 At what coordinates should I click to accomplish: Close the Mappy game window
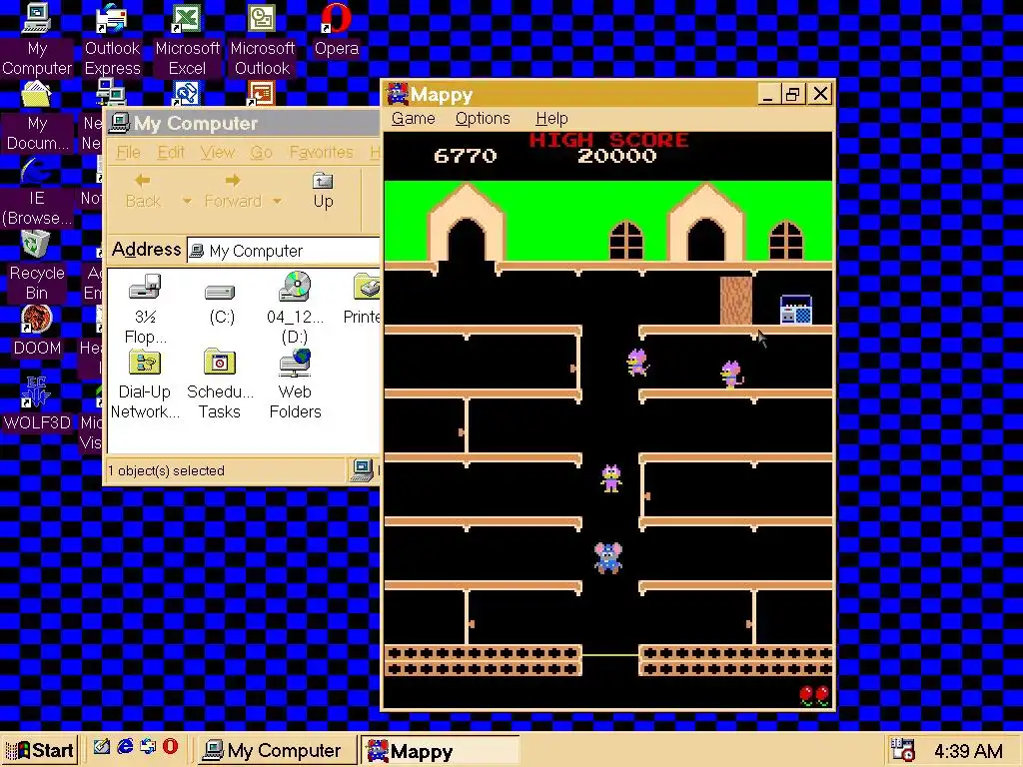820,94
